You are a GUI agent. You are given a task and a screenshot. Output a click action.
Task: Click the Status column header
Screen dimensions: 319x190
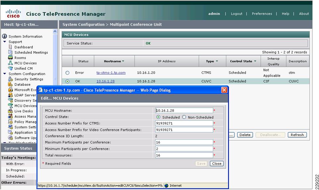[x=83, y=61]
